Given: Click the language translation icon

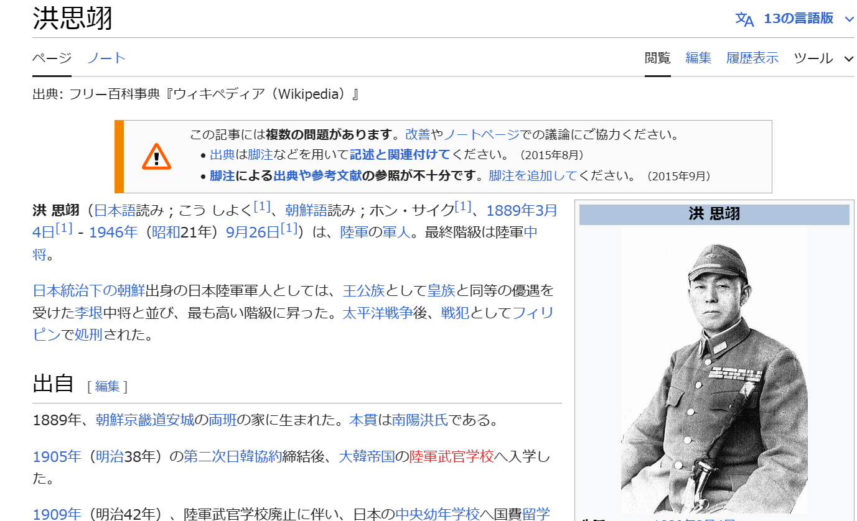Looking at the screenshot, I should [x=744, y=19].
